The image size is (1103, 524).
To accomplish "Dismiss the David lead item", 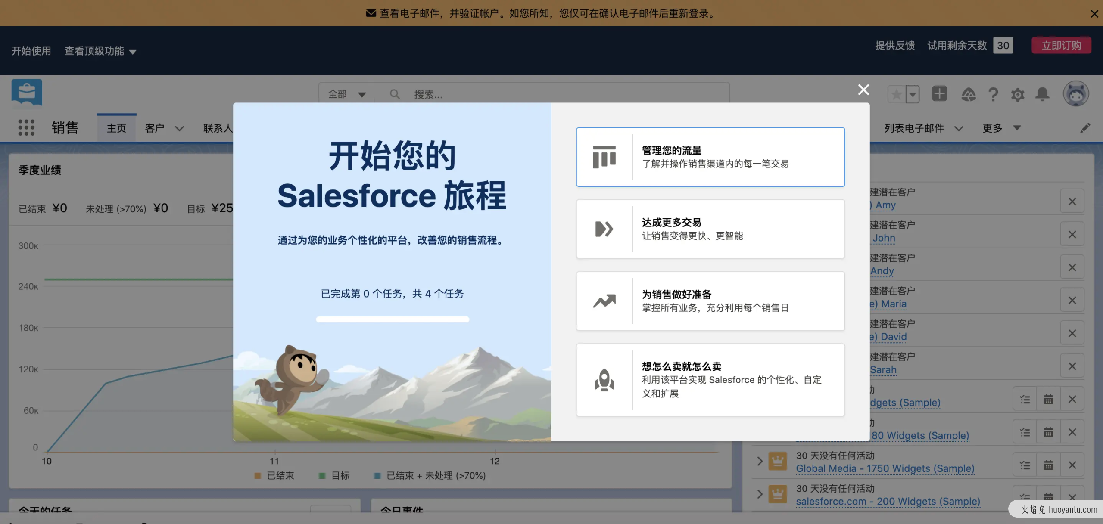I will (x=1072, y=333).
